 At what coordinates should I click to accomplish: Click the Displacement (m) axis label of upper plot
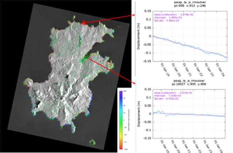tap(139, 36)
